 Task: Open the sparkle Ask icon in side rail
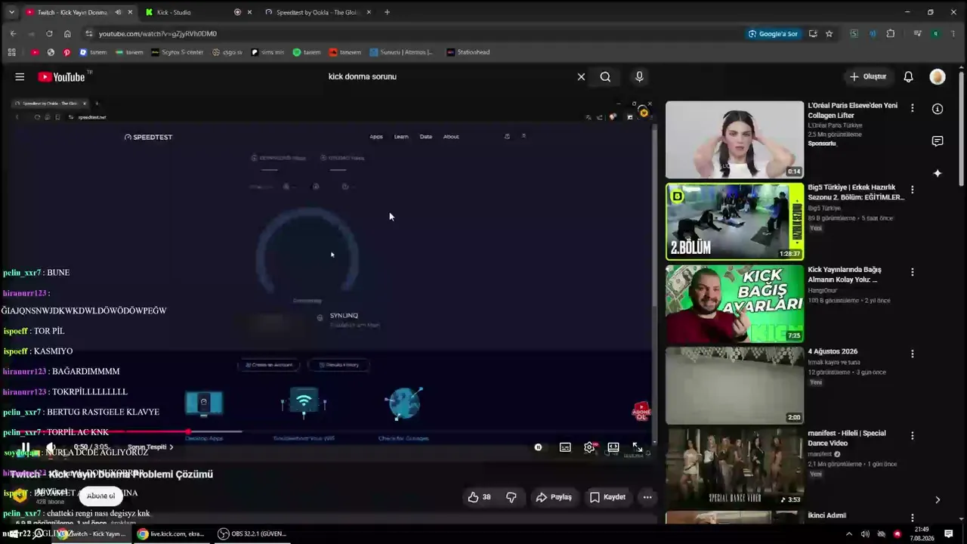[x=938, y=173]
